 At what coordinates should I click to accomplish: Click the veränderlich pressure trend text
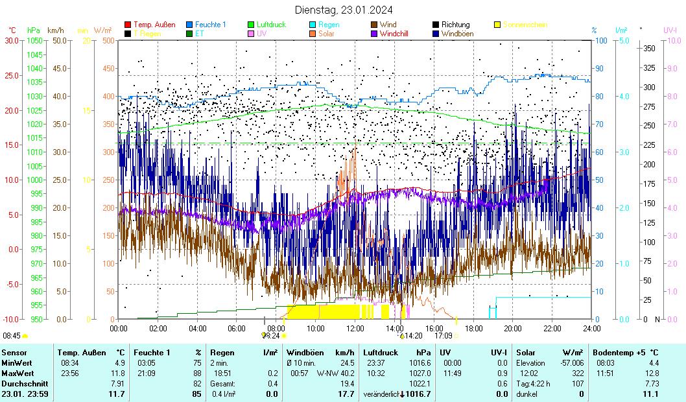[381, 394]
